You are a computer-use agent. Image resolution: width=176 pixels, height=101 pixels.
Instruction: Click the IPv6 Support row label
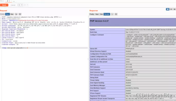(x=94, y=91)
